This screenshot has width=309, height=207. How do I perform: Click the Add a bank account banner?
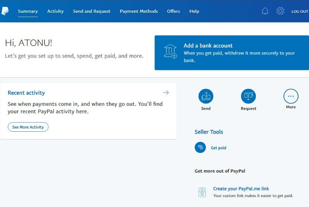[x=232, y=53]
